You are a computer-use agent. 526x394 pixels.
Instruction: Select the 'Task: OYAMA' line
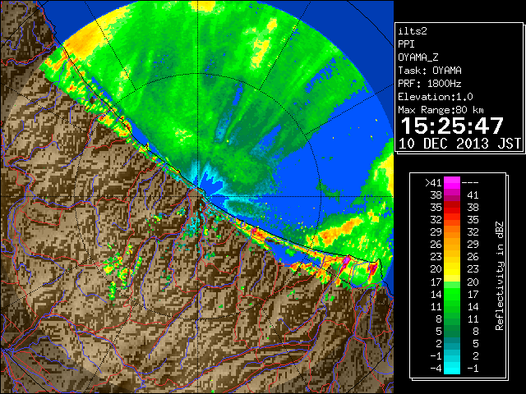coord(430,71)
